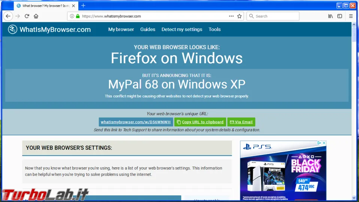This screenshot has width=359, height=202.
Task: Click Copy URL to clipboard button
Action: coord(200,122)
